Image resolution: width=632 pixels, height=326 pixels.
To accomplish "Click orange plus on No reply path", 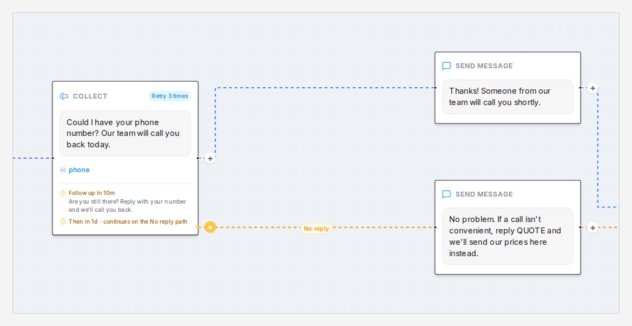I will (x=210, y=227).
